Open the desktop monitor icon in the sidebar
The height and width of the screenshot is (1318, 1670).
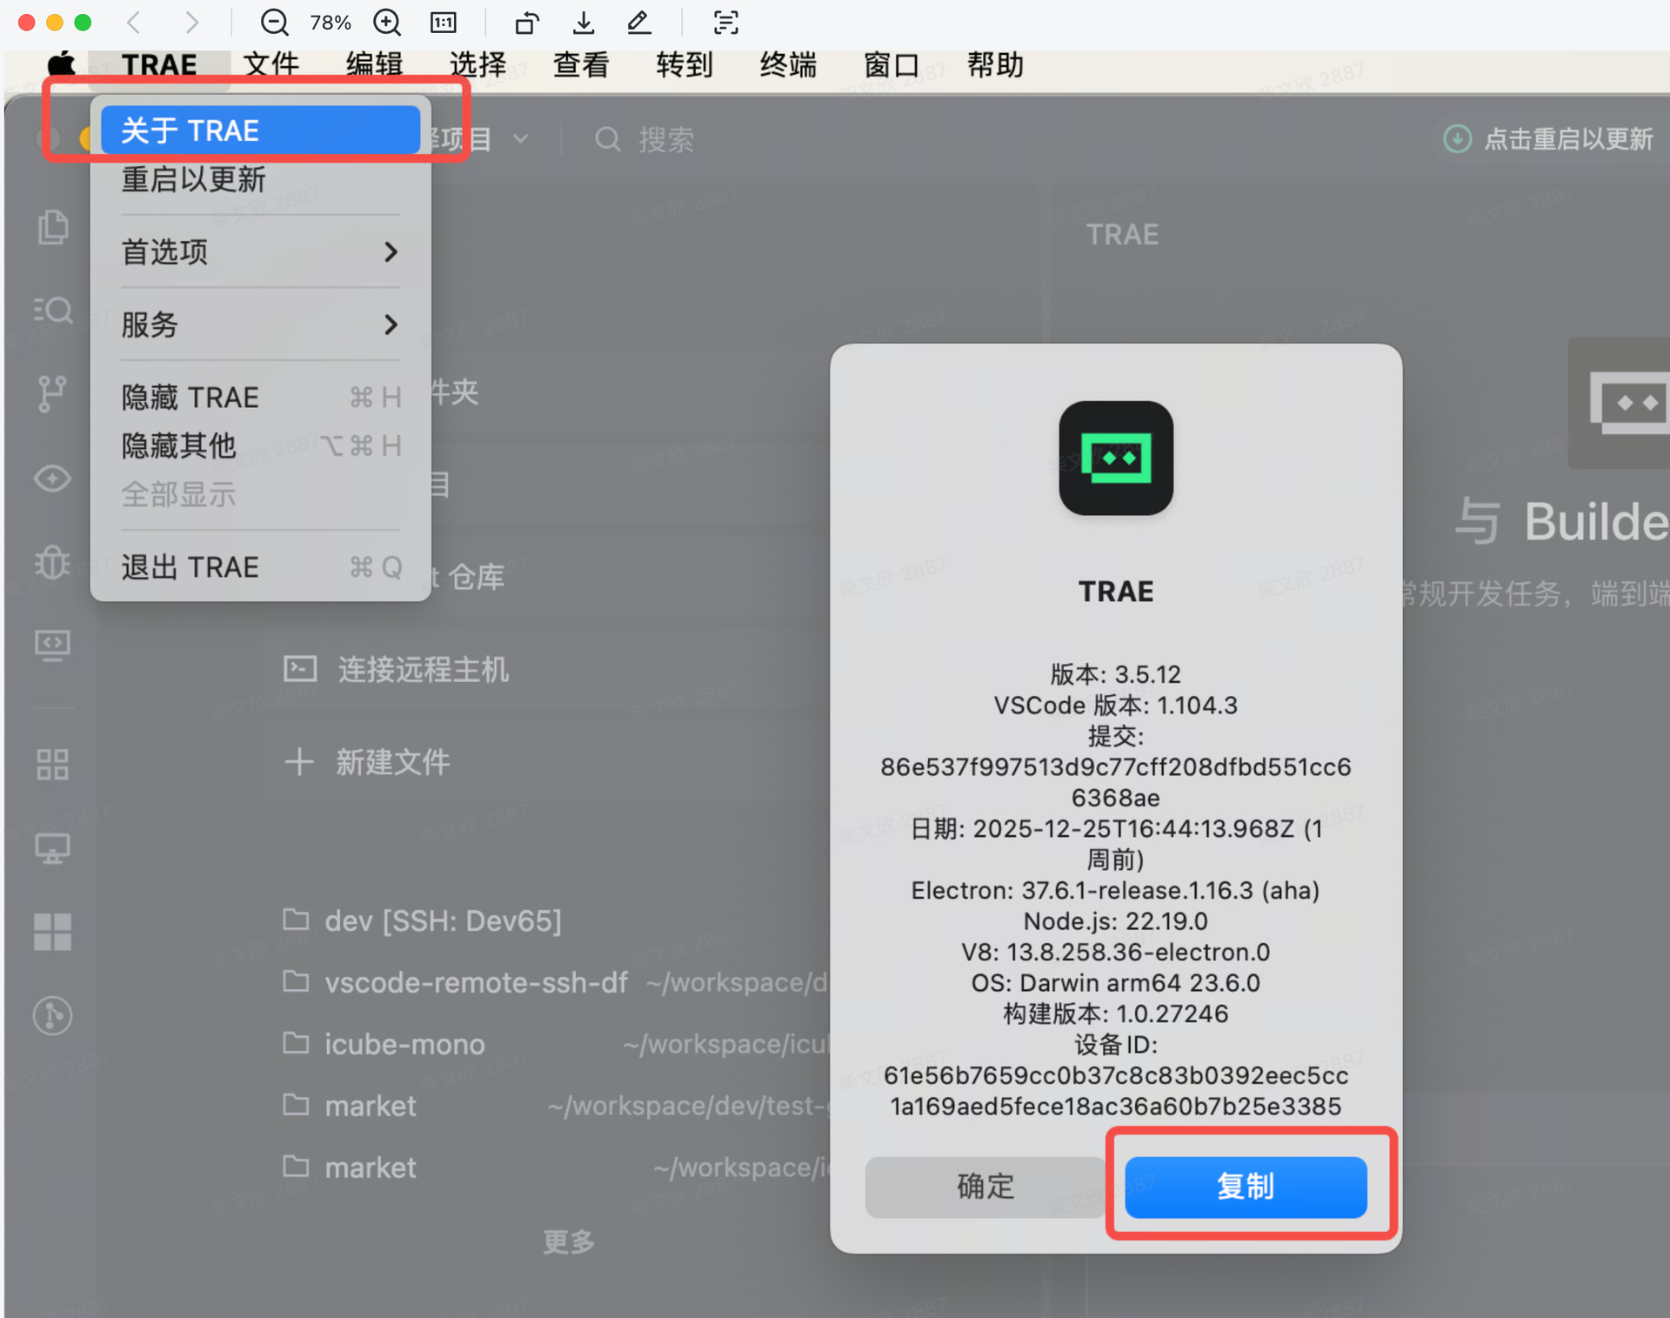click(x=52, y=848)
